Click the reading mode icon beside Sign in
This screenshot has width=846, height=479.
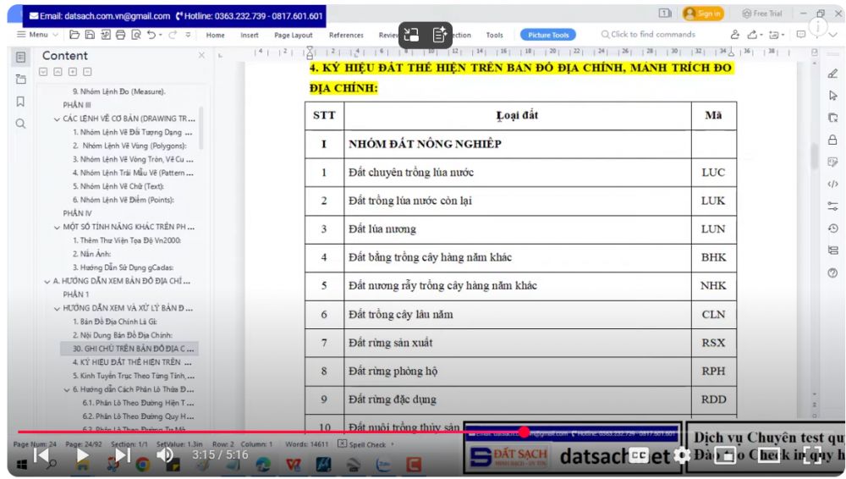(x=665, y=13)
